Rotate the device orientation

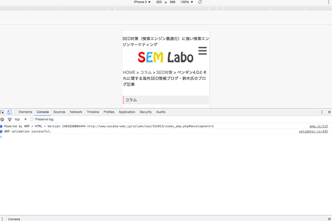(200, 2)
